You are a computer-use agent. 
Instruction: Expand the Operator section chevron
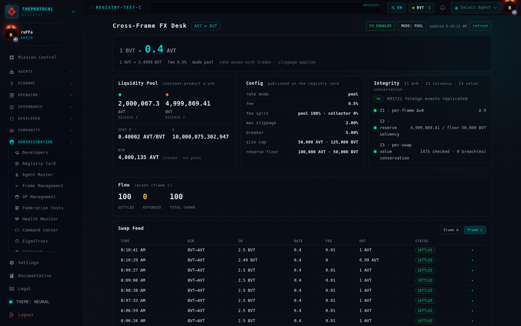pos(72,95)
